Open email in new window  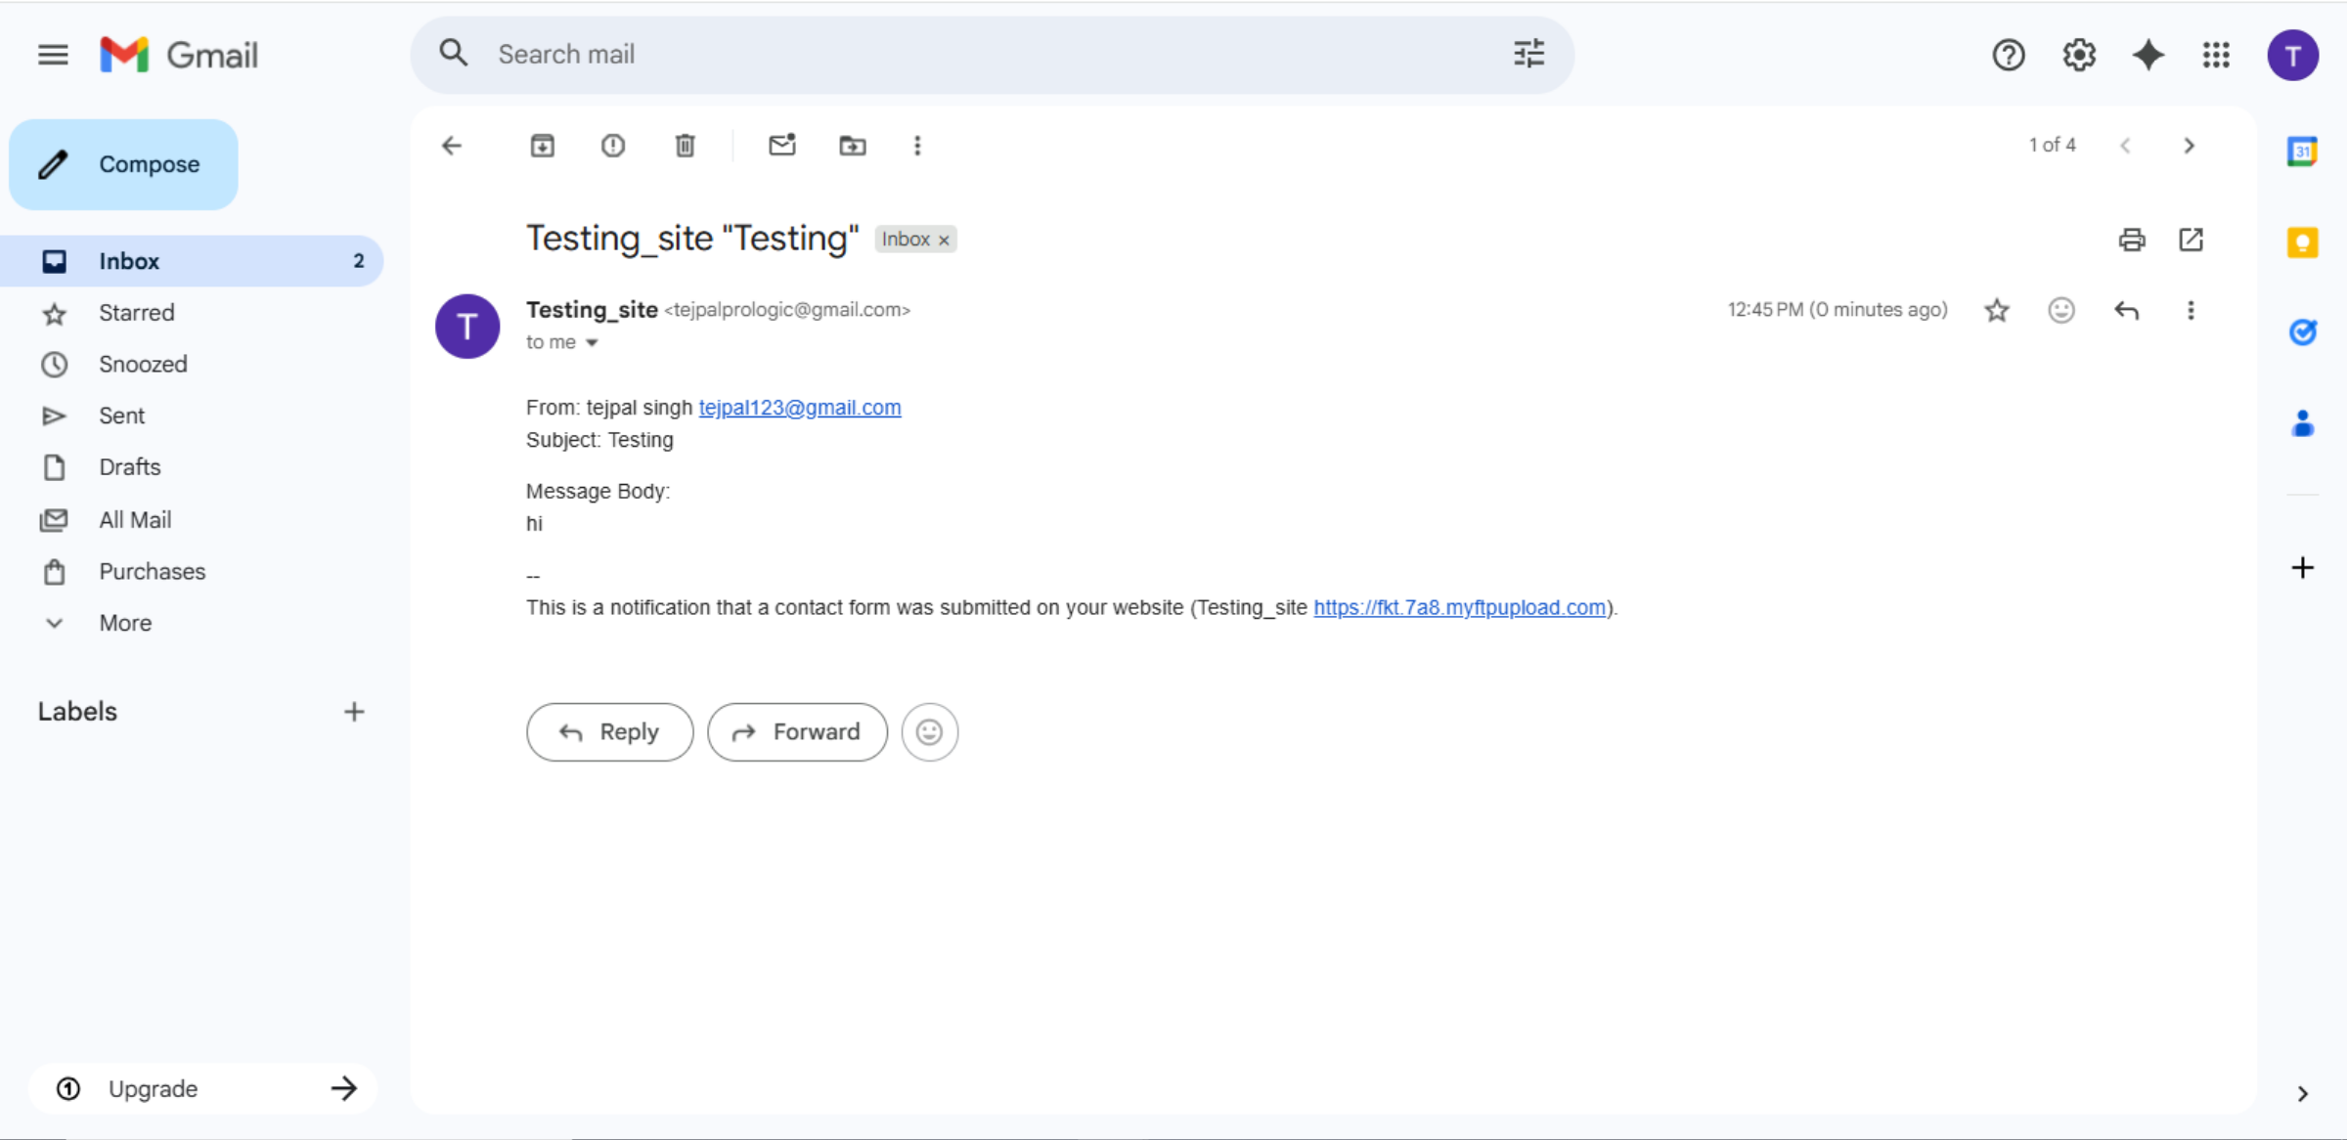click(2191, 240)
